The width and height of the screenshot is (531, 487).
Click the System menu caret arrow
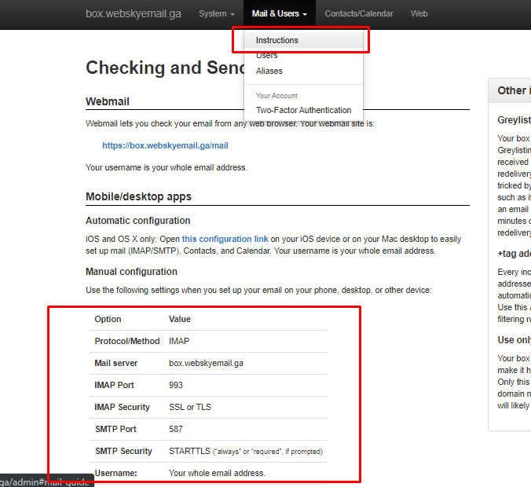(x=233, y=15)
